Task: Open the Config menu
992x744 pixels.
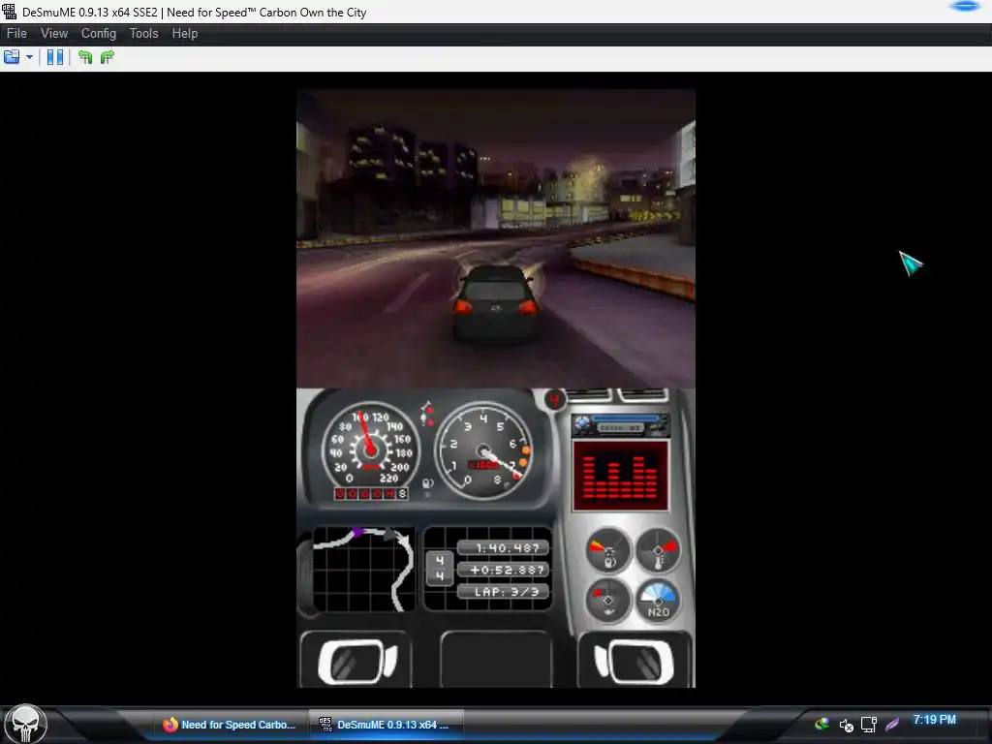Action: click(x=98, y=34)
